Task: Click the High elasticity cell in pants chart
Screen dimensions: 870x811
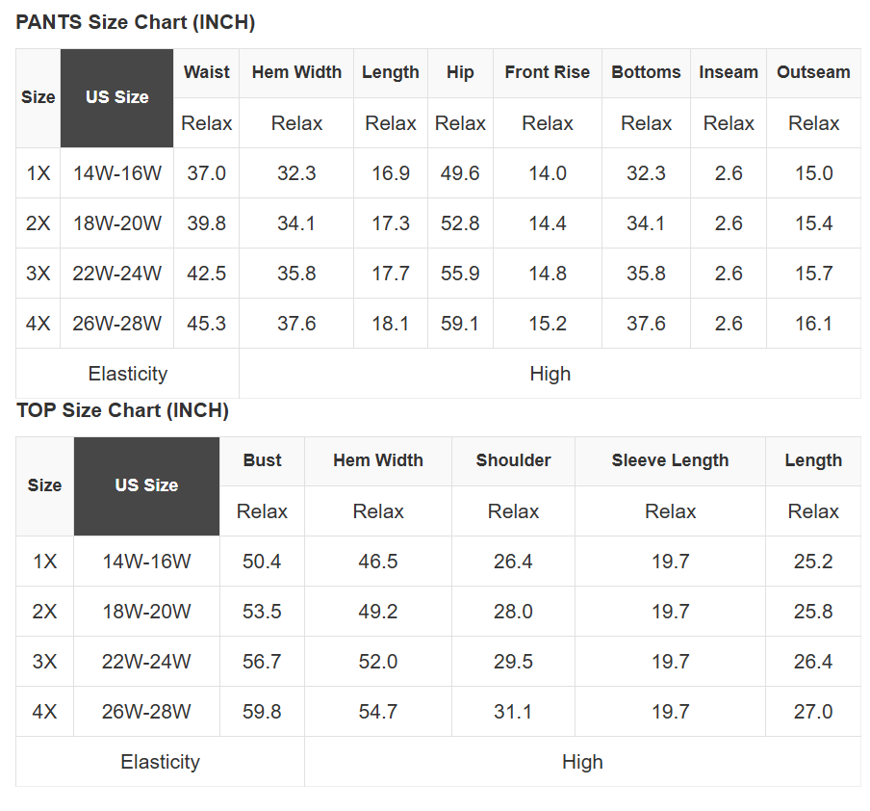Action: (550, 374)
